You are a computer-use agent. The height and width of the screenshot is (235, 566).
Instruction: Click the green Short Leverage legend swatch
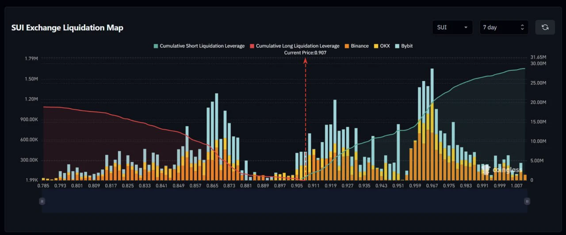tap(155, 46)
